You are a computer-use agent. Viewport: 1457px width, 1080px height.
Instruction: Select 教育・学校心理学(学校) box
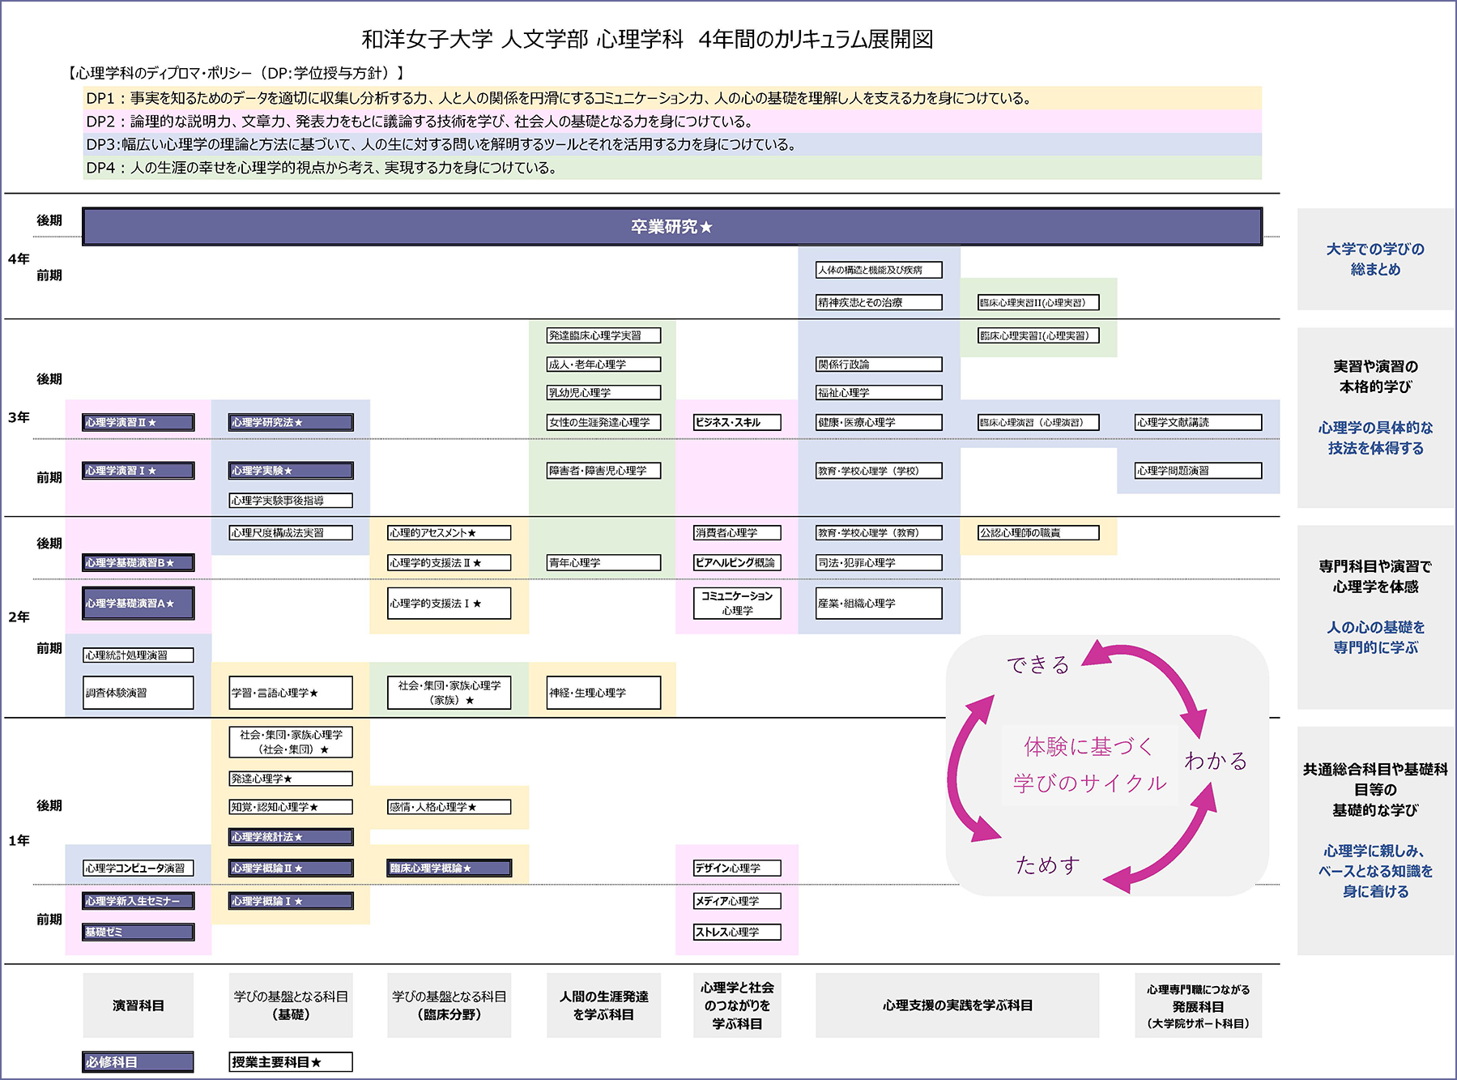pyautogui.click(x=879, y=471)
